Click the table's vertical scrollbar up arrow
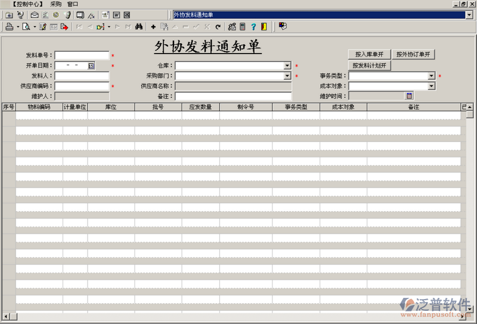Image resolution: width=477 pixels, height=324 pixels. pos(470,108)
